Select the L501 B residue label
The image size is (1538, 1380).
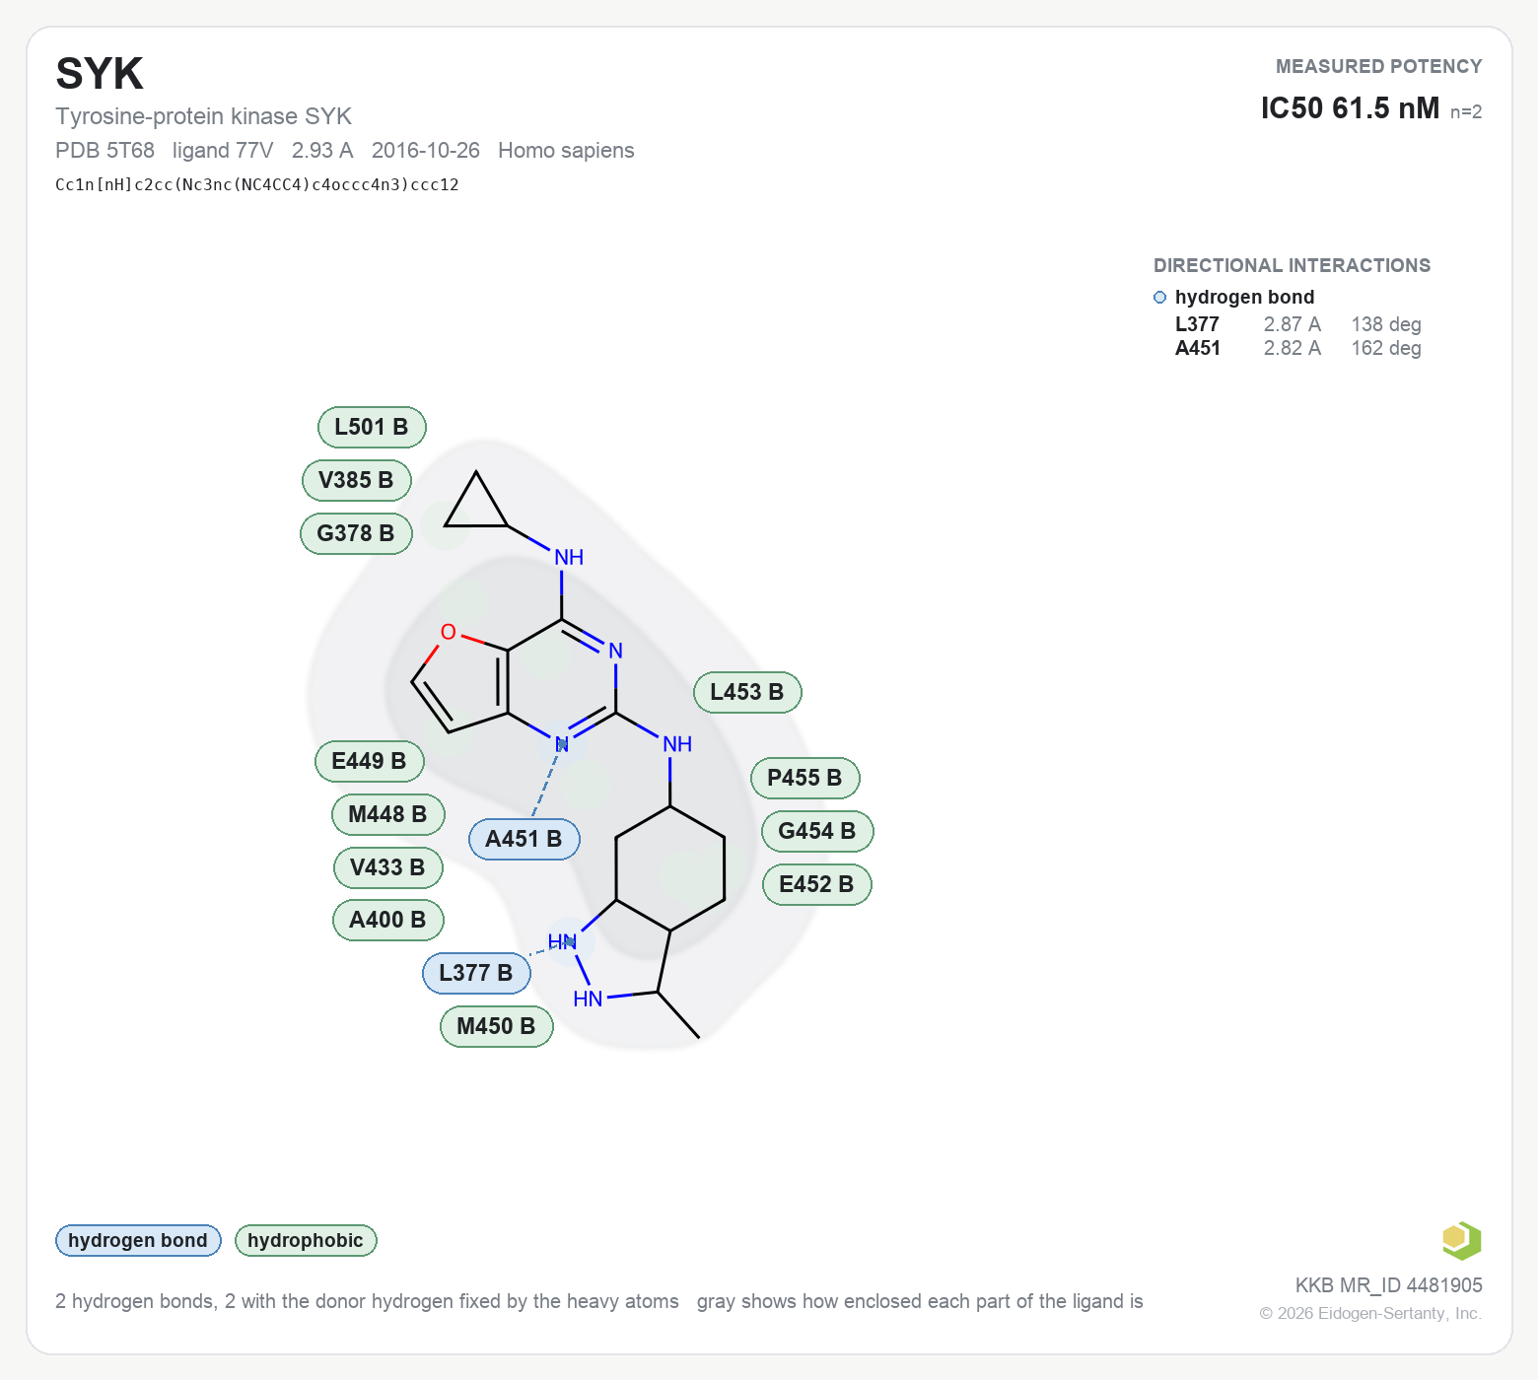pyautogui.click(x=372, y=427)
